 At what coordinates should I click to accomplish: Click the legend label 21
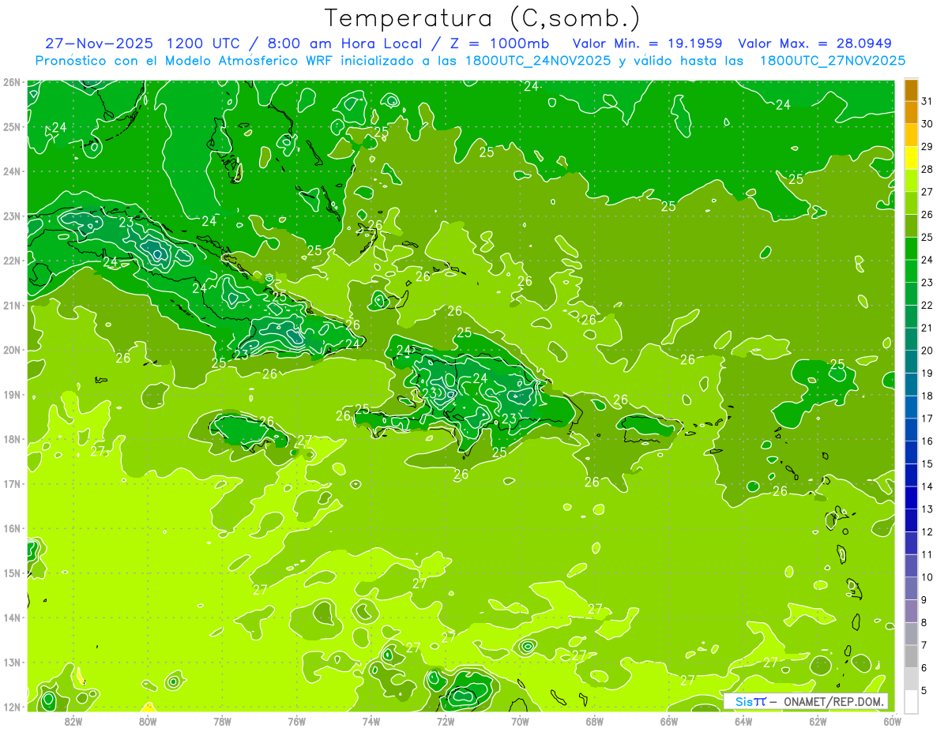click(x=927, y=328)
